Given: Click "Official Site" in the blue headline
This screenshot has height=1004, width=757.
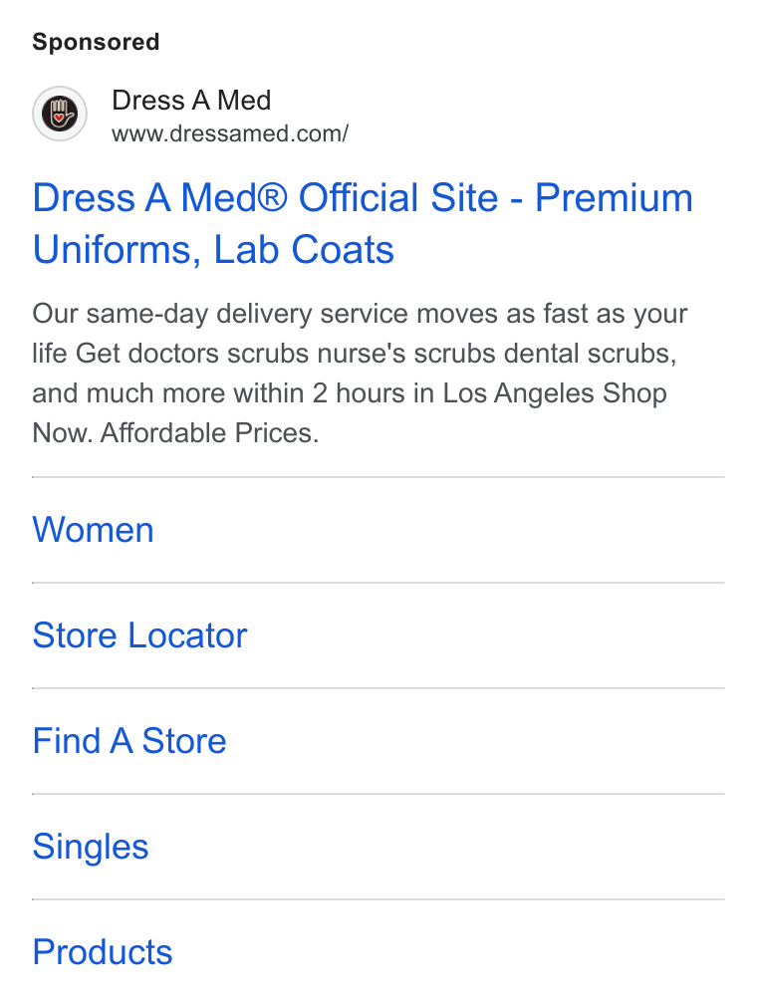Looking at the screenshot, I should 398,197.
